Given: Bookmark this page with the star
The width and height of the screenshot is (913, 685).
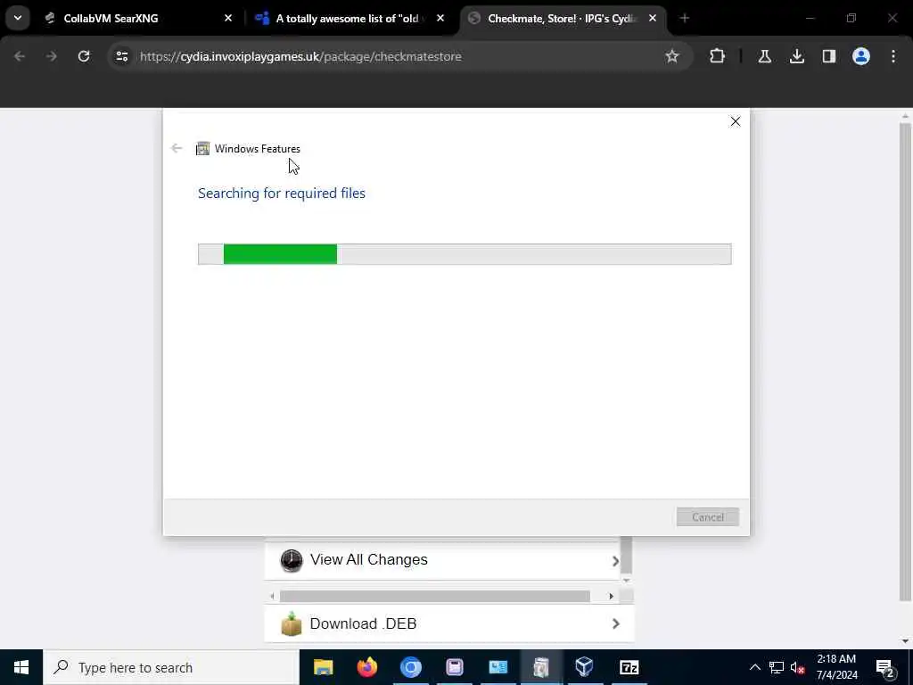Looking at the screenshot, I should (x=672, y=56).
